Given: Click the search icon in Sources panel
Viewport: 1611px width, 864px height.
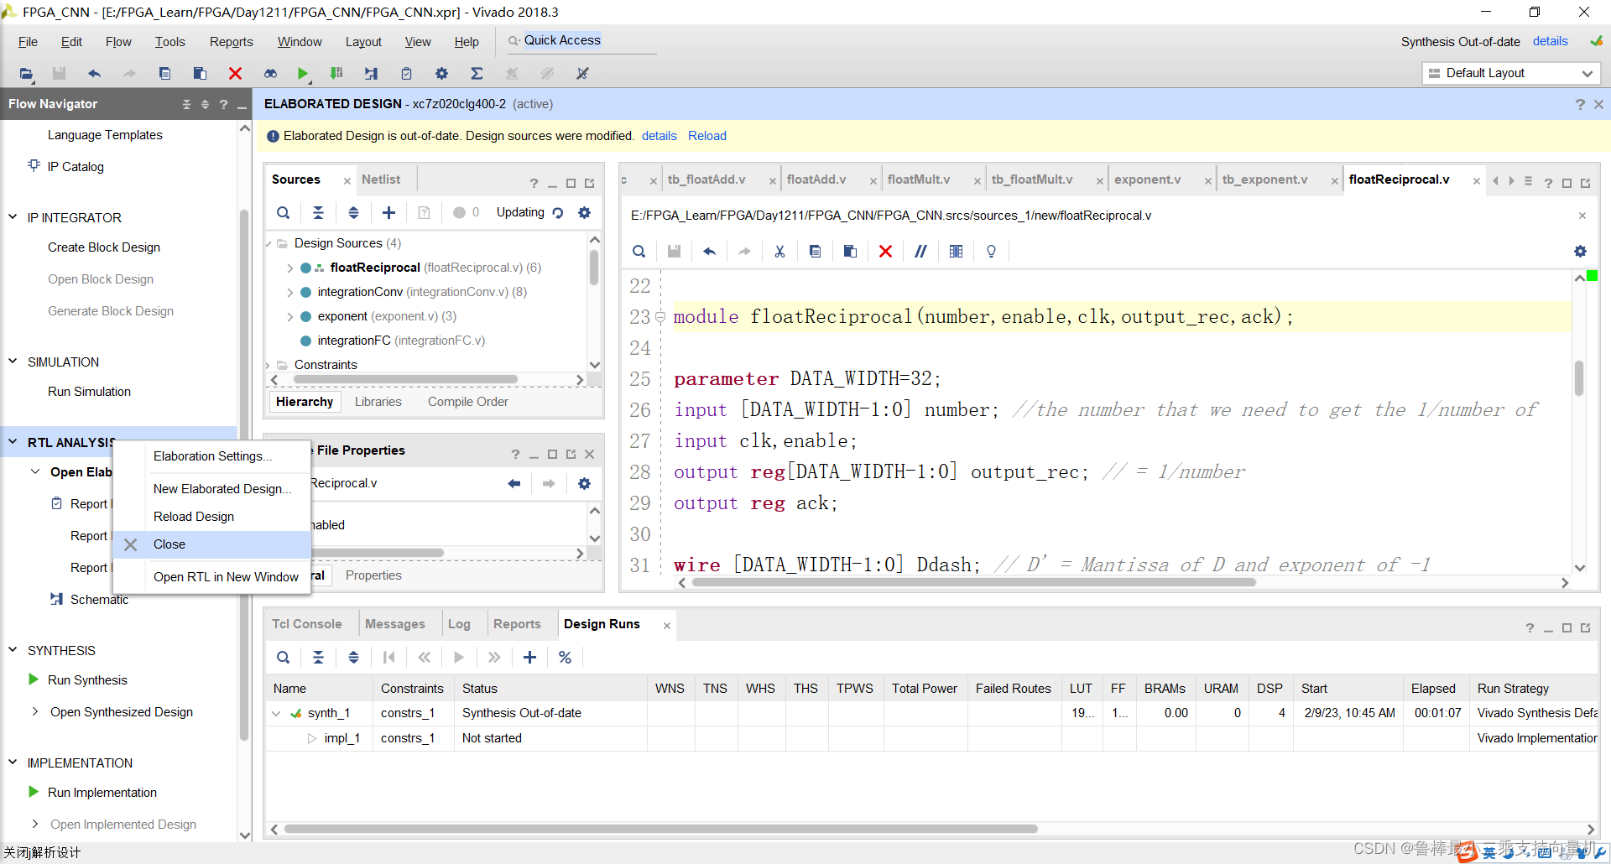Looking at the screenshot, I should click(x=284, y=213).
